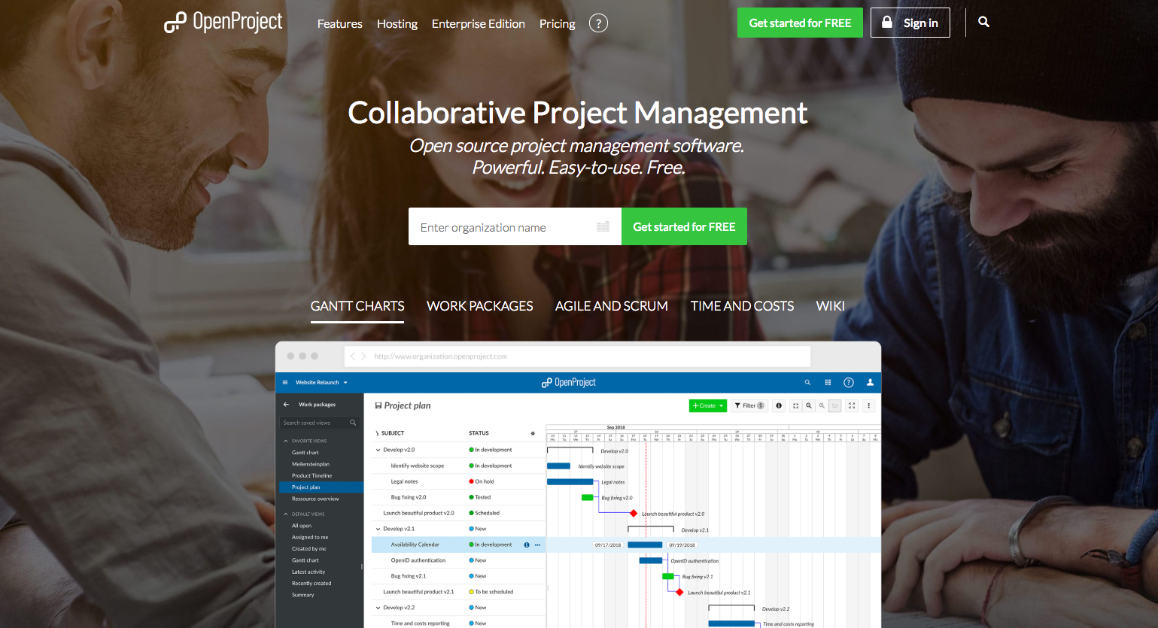The image size is (1158, 628).
Task: Click the Sign in button
Action: (910, 23)
